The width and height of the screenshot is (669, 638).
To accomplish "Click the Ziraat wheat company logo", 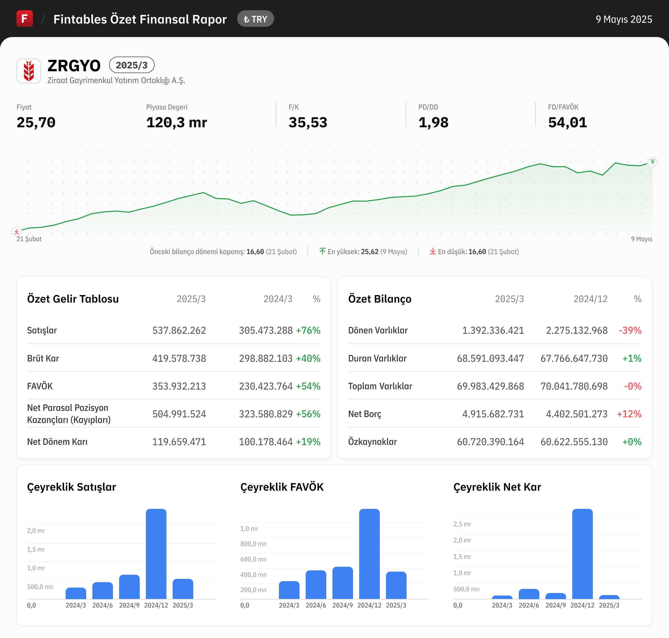I will pos(29,71).
